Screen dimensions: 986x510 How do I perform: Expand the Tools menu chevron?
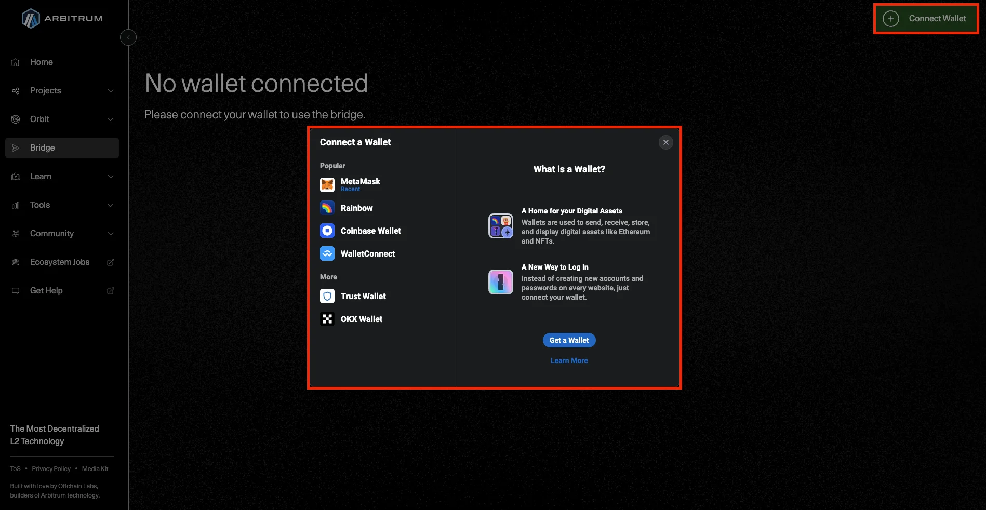[111, 205]
